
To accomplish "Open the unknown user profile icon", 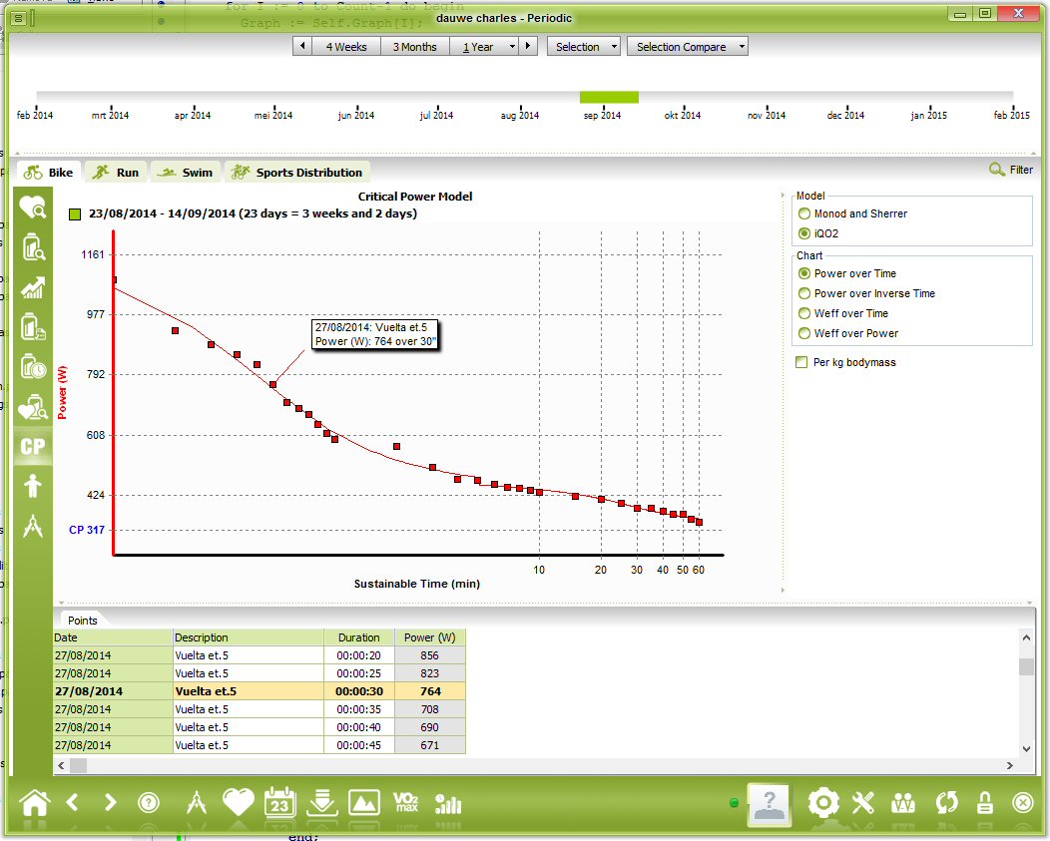I will 769,805.
